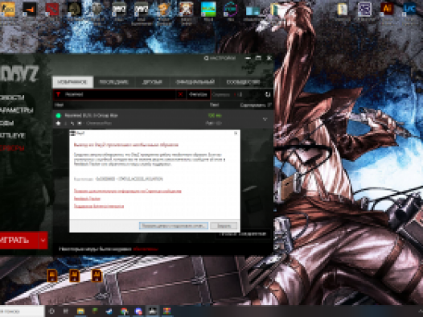
Task: Switch to the ИЗБРАННОЕ tab
Action: (x=72, y=82)
